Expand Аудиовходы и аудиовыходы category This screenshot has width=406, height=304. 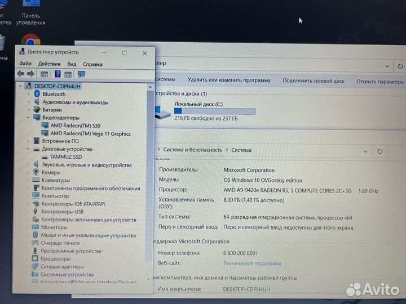[x=29, y=102]
